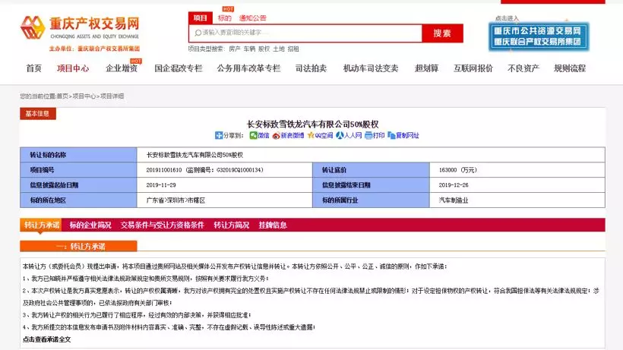The height and width of the screenshot is (350, 623).
Task: Share to 新浪微博 icon
Action: click(x=276, y=135)
